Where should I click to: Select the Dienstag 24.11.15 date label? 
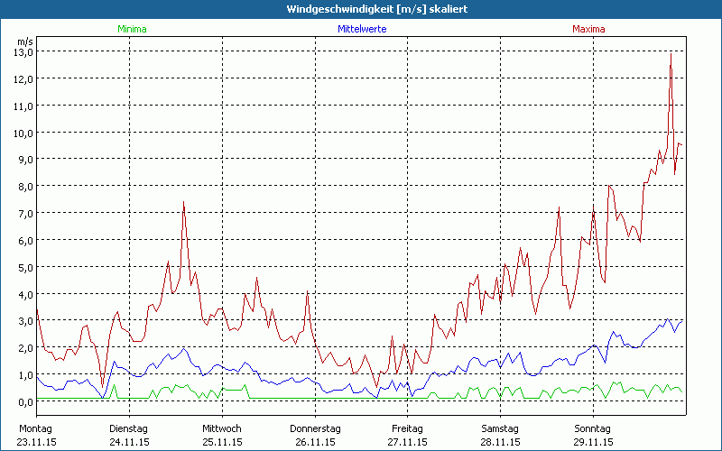pos(129,435)
